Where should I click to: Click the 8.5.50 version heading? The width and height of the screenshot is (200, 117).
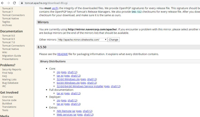tap(42, 47)
